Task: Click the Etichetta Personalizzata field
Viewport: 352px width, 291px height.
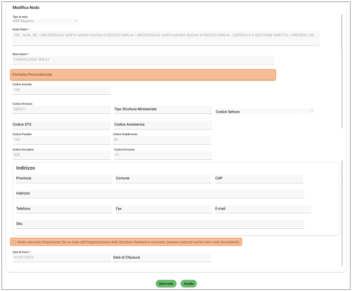Action: [x=143, y=75]
